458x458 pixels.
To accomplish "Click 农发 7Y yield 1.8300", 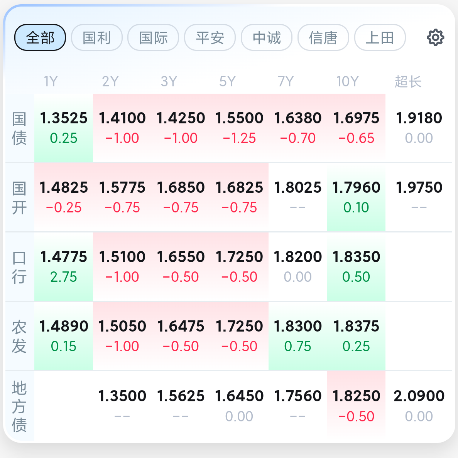I will point(297,336).
